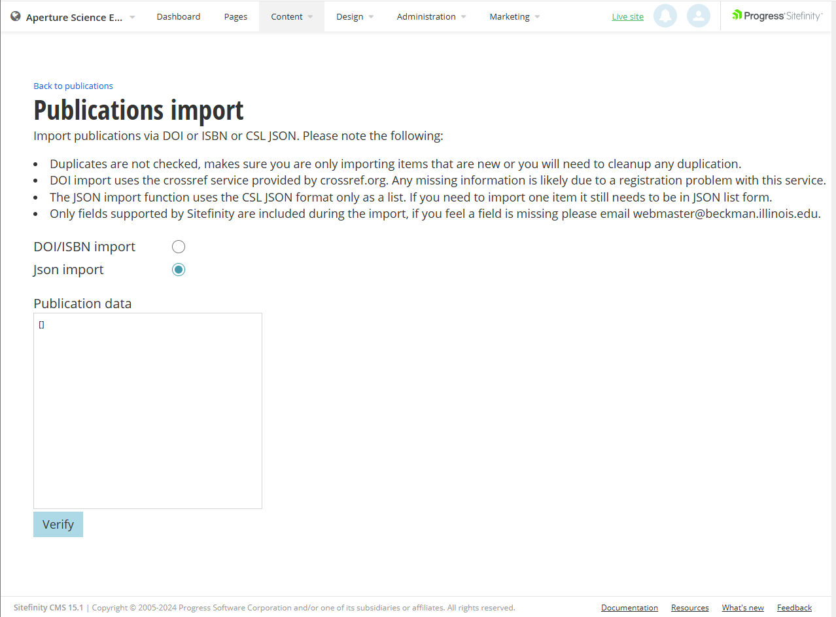836x617 pixels.
Task: Select the DOI/ISBN import radio button
Action: click(179, 247)
